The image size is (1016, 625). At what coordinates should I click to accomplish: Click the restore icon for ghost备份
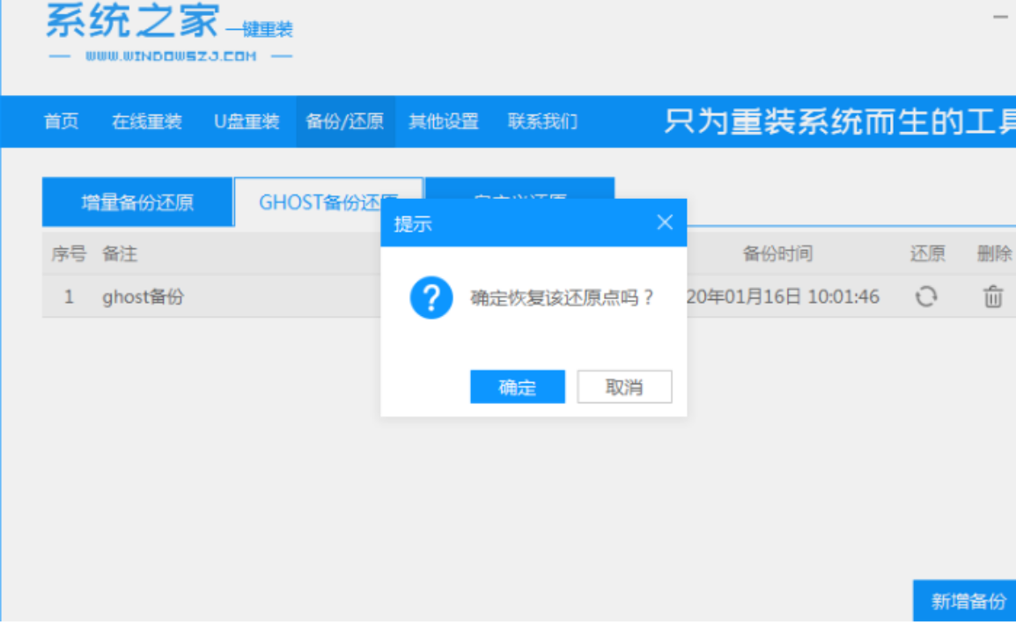(925, 297)
